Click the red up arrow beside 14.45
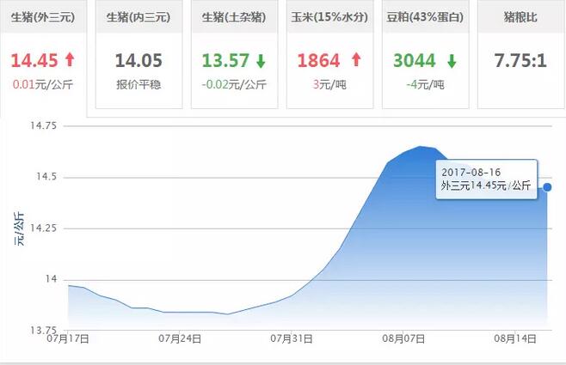Image resolution: width=566 pixels, height=365 pixels. (x=70, y=61)
